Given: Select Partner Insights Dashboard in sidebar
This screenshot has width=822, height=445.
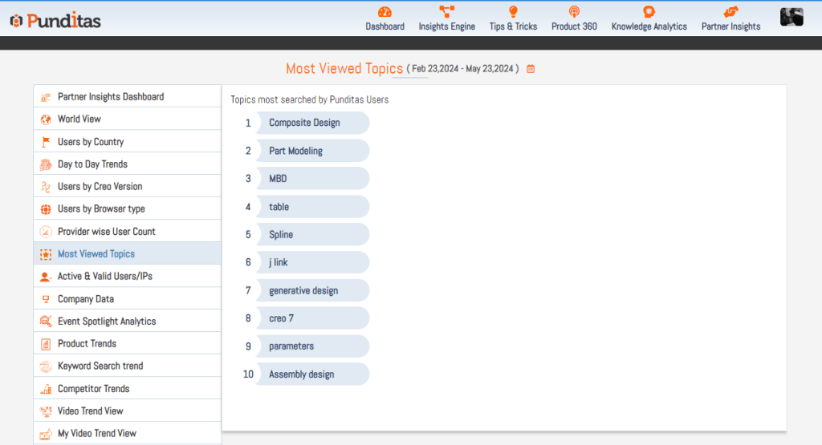Looking at the screenshot, I should (x=111, y=97).
